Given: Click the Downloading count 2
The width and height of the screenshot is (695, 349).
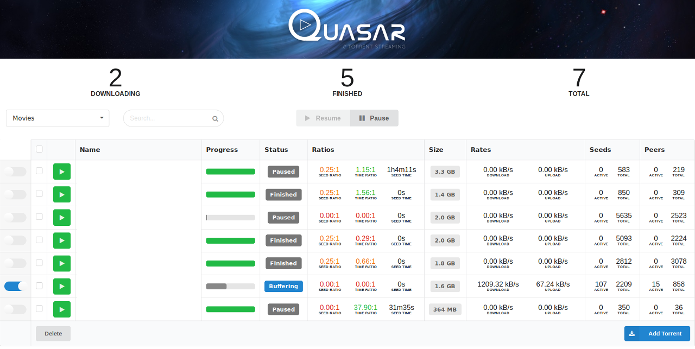Looking at the screenshot, I should [x=115, y=78].
